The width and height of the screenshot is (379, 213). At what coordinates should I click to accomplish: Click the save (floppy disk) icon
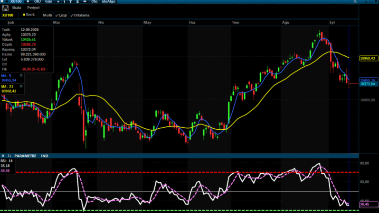tap(5, 8)
